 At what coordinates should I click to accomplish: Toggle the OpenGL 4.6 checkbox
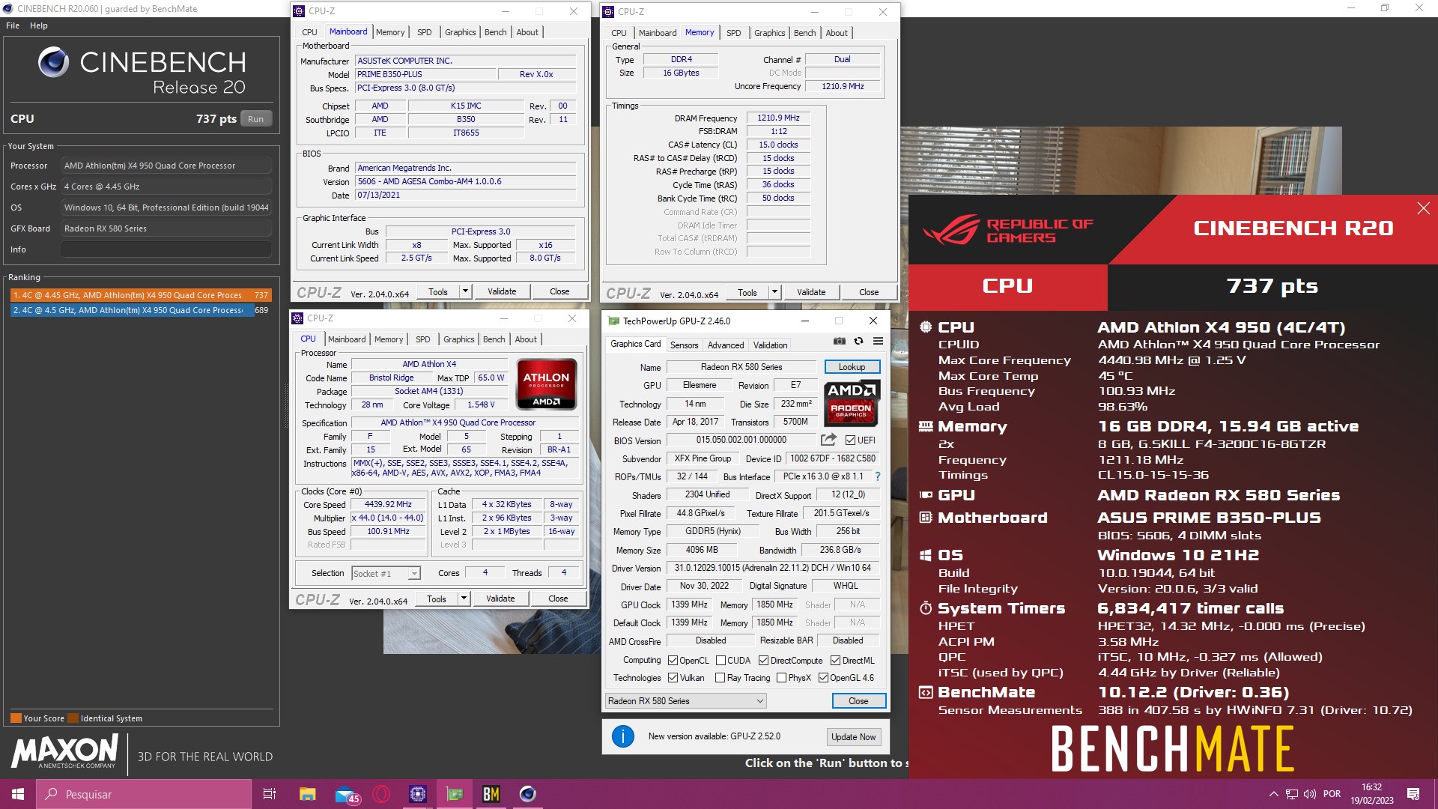[x=823, y=678]
